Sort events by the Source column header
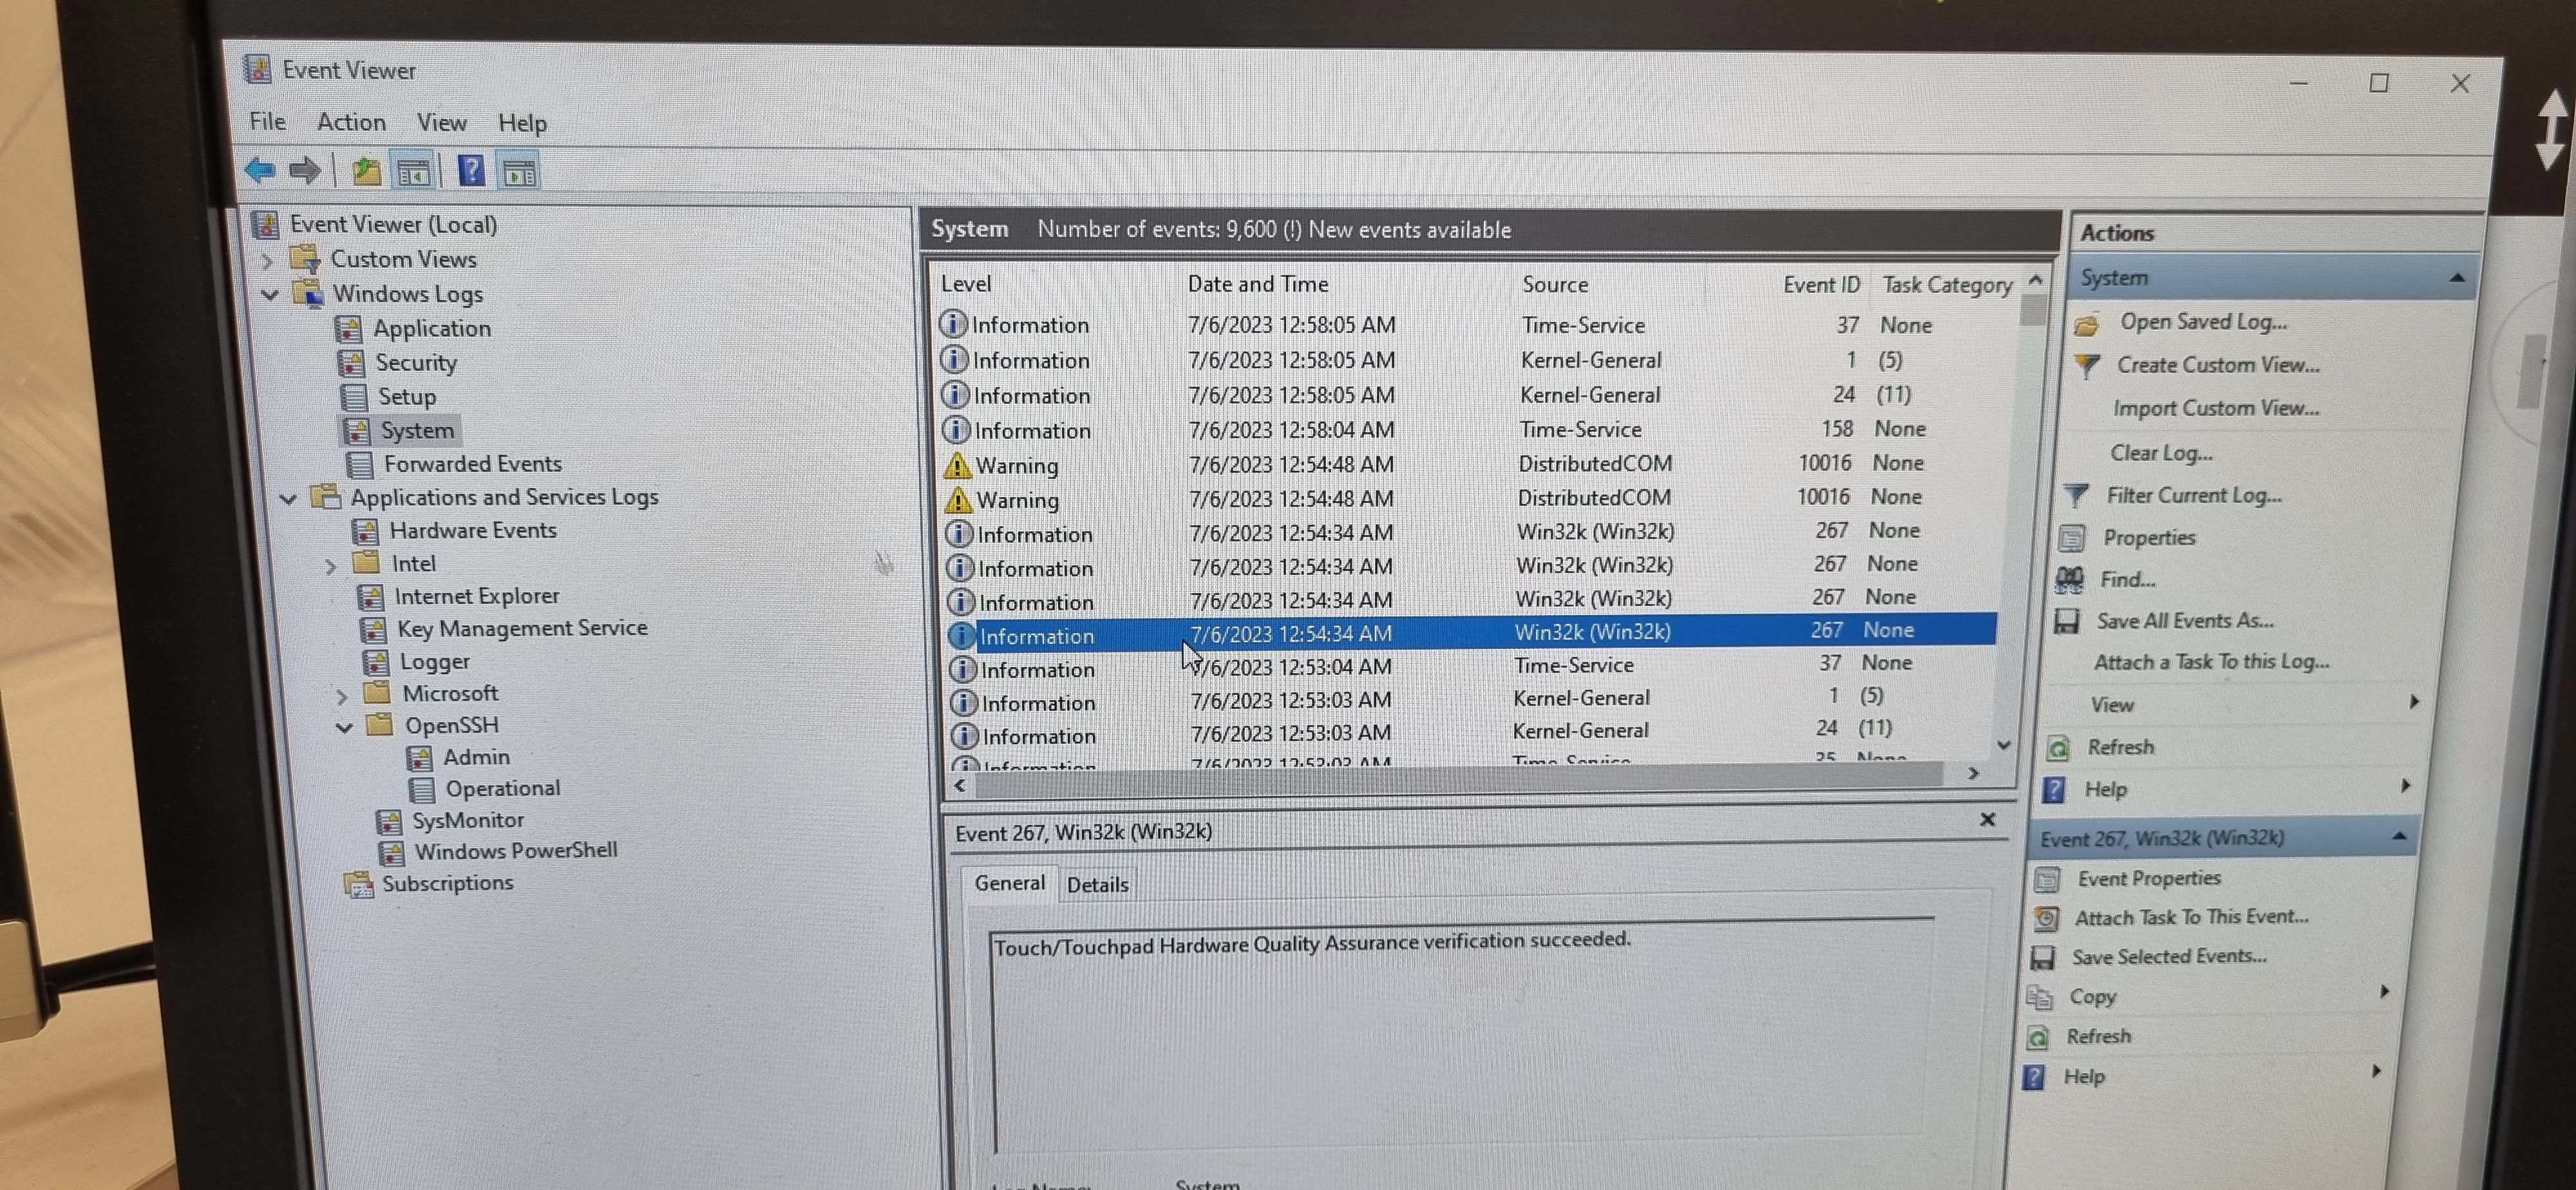The height and width of the screenshot is (1190, 2576). 1556,283
